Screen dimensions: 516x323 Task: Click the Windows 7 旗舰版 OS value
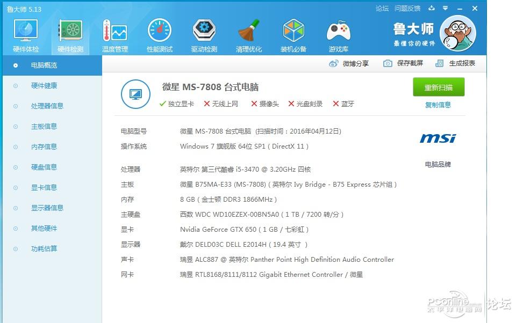(x=244, y=146)
